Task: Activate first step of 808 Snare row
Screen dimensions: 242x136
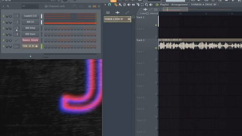Action: 46,34
